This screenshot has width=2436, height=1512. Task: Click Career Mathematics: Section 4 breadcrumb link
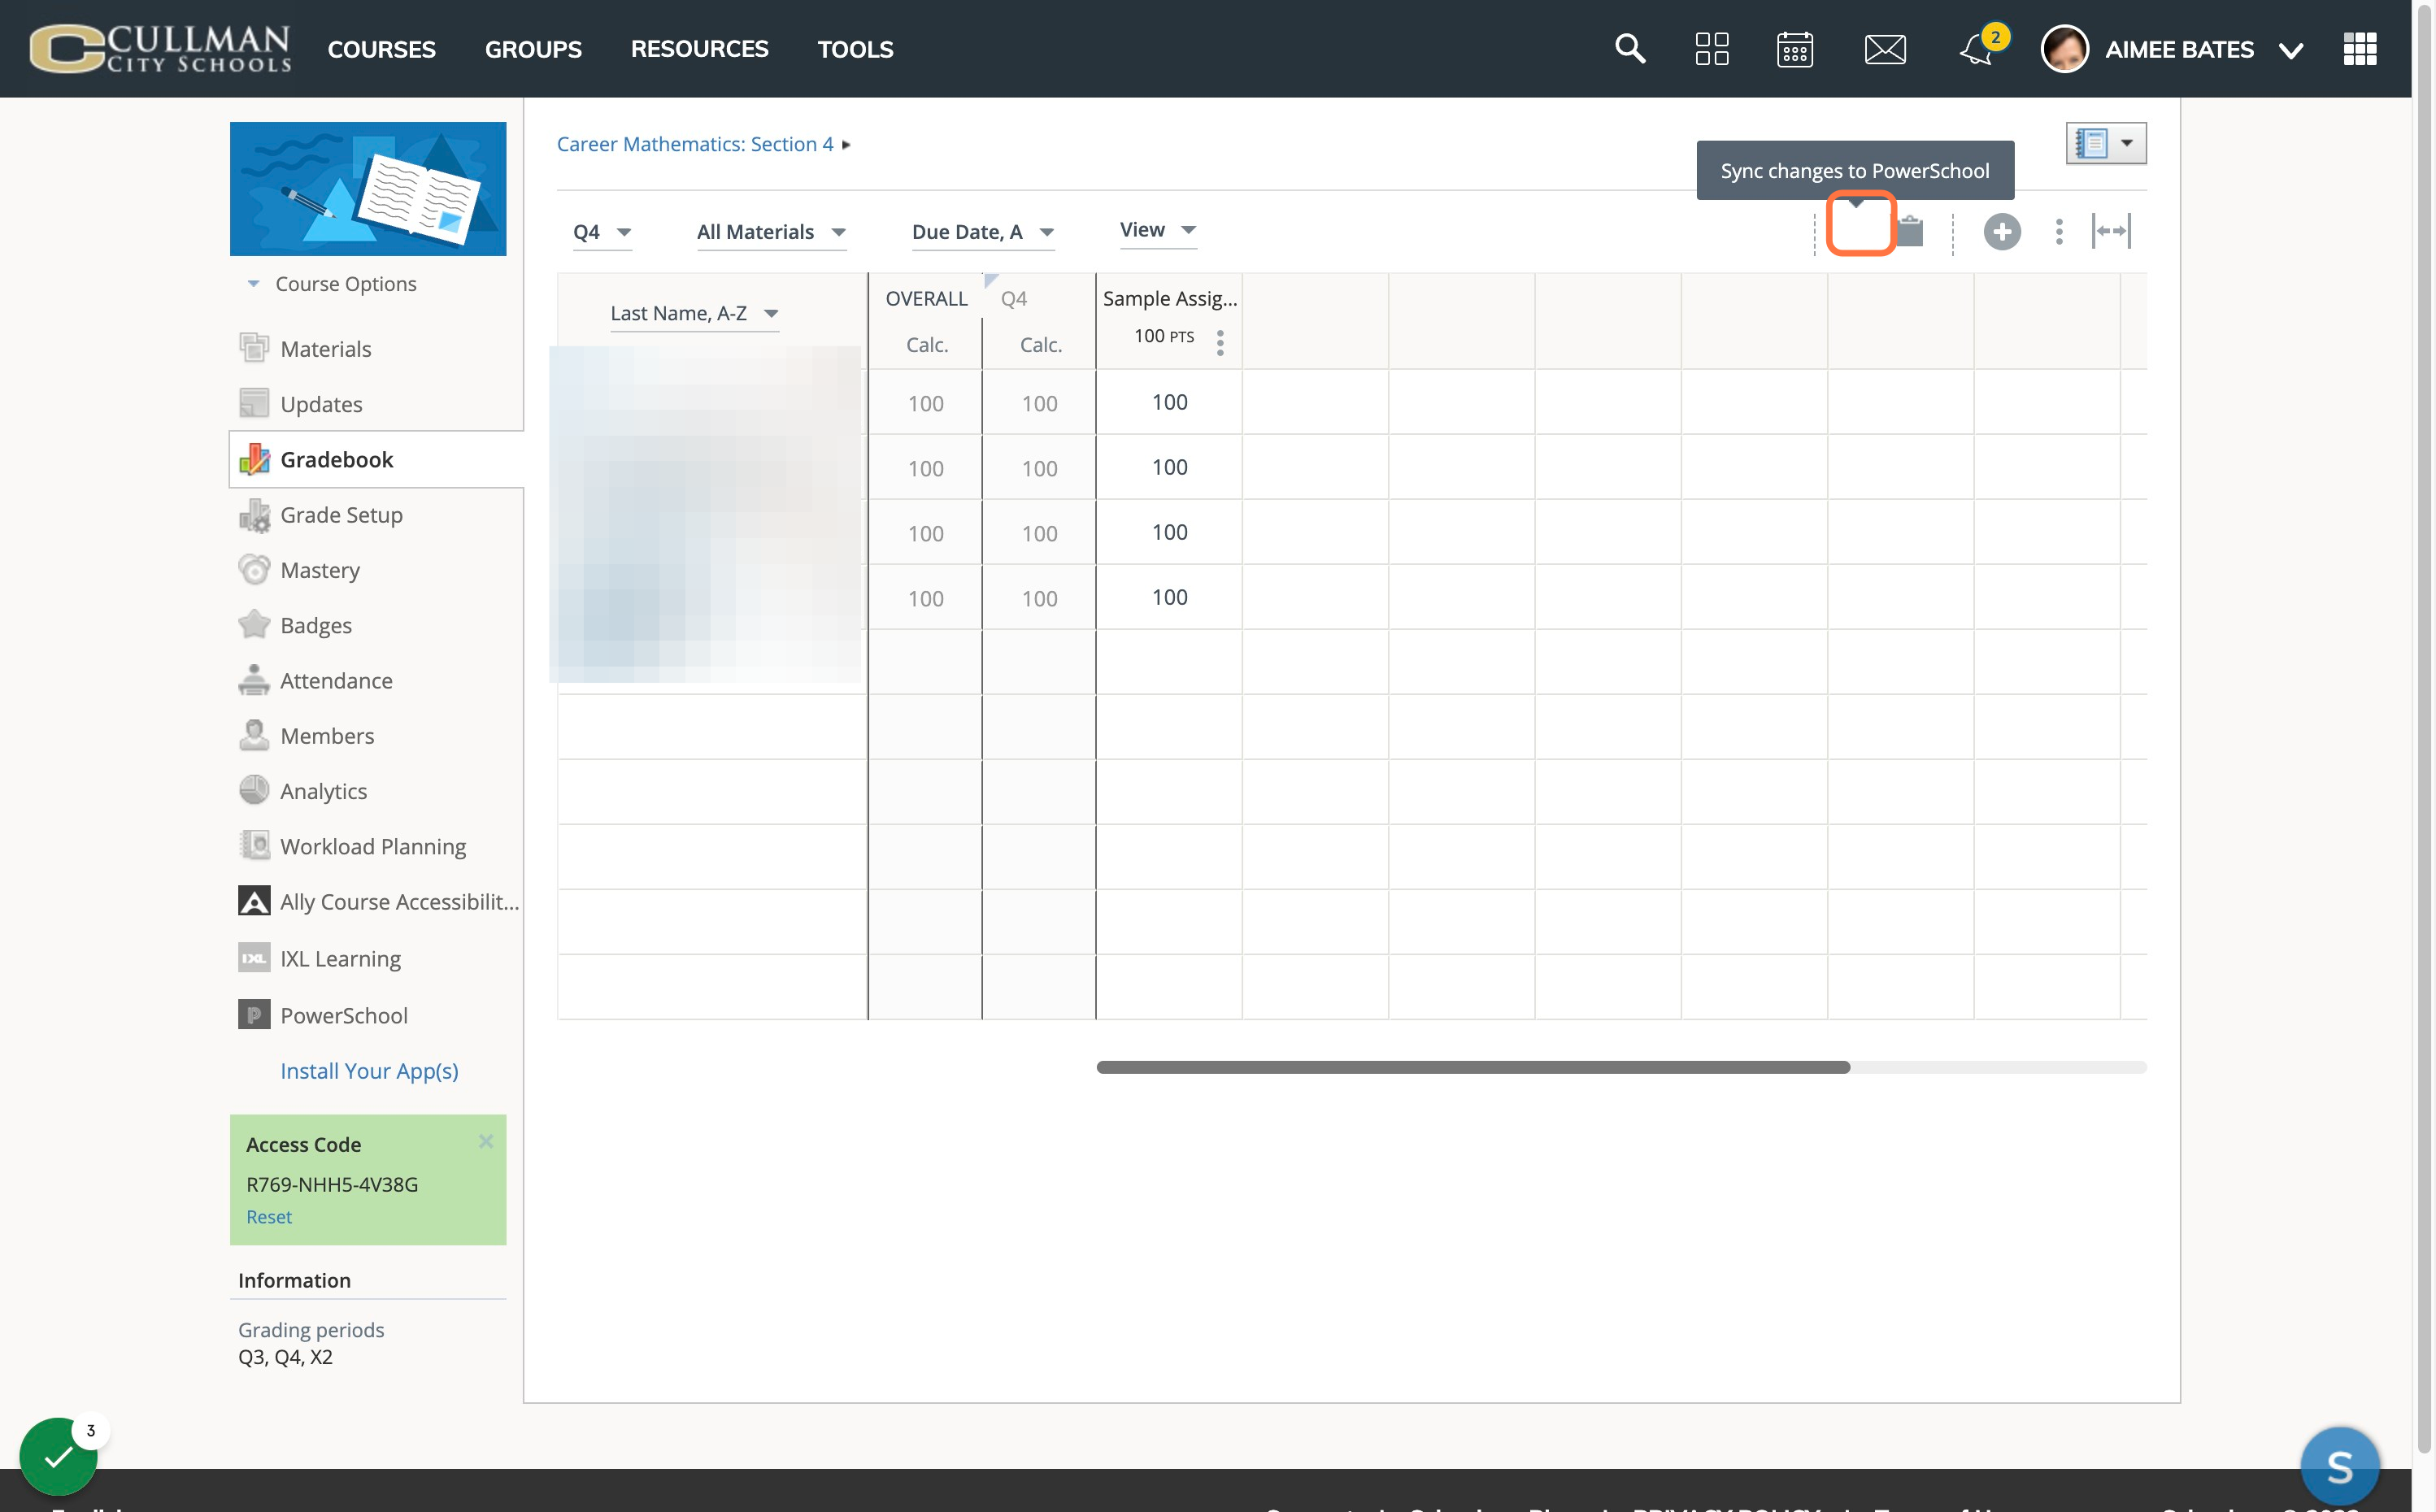695,144
